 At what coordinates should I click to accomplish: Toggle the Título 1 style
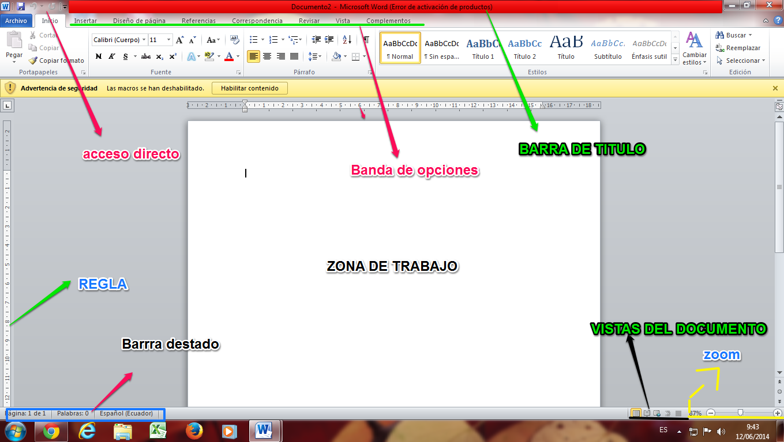483,49
